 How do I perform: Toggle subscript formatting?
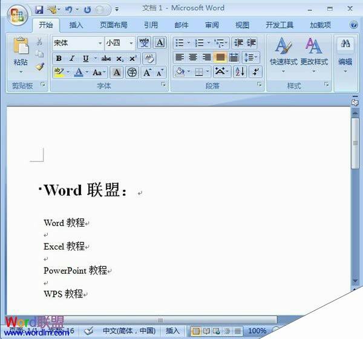(119, 59)
